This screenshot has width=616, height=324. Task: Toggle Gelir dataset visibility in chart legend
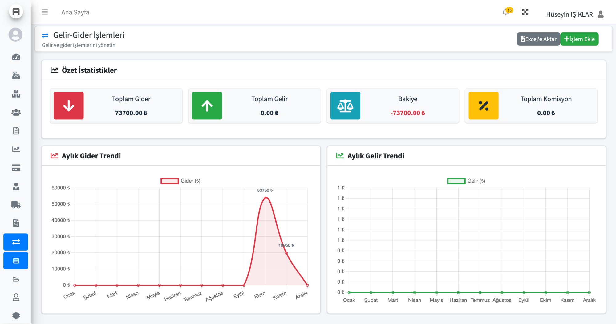coord(466,181)
